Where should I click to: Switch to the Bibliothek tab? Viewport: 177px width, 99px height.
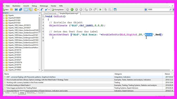tap(31, 93)
